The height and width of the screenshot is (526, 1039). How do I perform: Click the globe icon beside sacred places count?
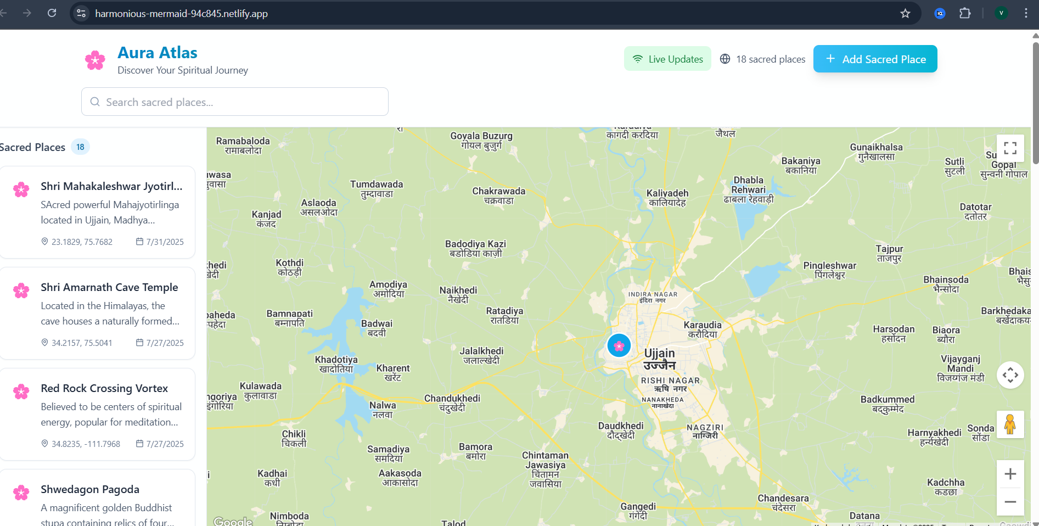click(725, 59)
